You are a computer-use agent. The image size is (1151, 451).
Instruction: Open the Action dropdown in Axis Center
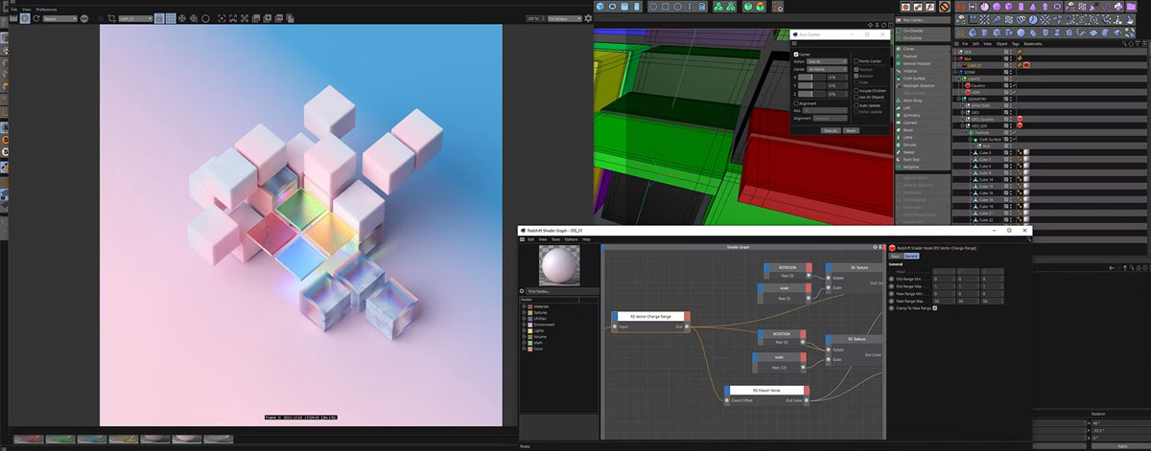827,61
